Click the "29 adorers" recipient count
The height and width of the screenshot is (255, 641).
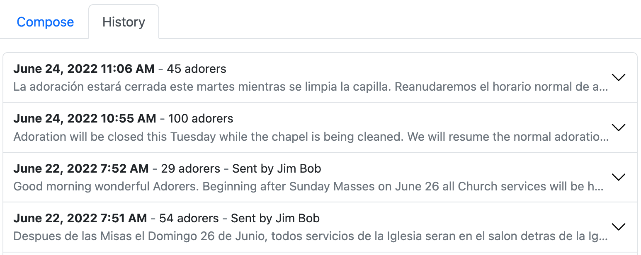click(191, 168)
